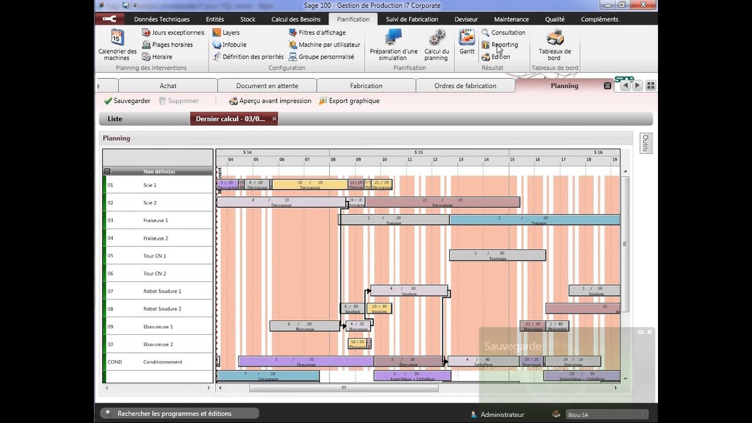752x423 pixels.
Task: Open the Calcul des Besoins tab
Action: coord(296,19)
